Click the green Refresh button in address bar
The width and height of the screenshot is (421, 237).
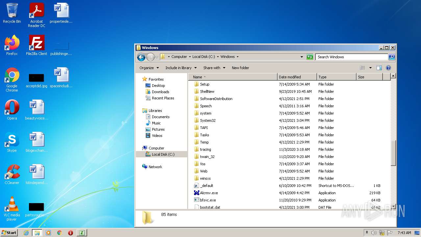[310, 57]
